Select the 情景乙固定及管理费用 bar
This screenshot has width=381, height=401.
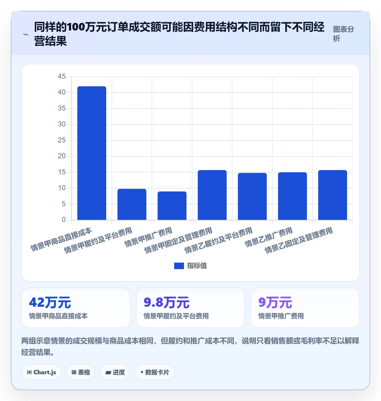click(333, 195)
